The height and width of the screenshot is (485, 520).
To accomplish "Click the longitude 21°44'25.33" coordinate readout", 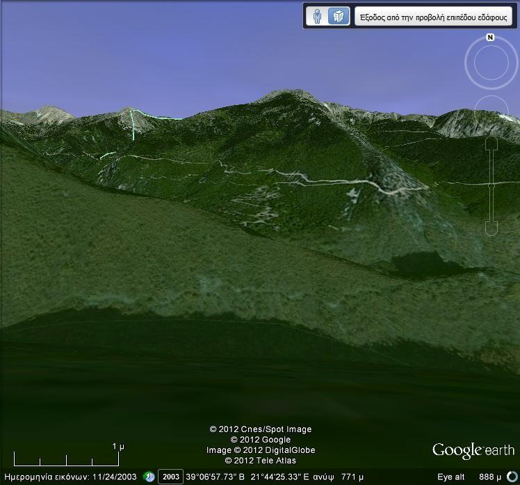I will 279,477.
